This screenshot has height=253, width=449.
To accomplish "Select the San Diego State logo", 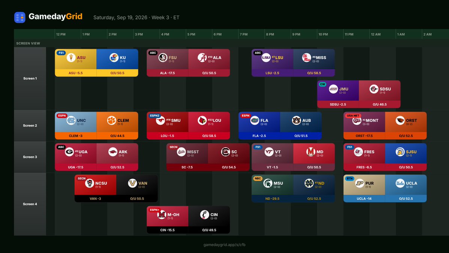I will pyautogui.click(x=374, y=89).
